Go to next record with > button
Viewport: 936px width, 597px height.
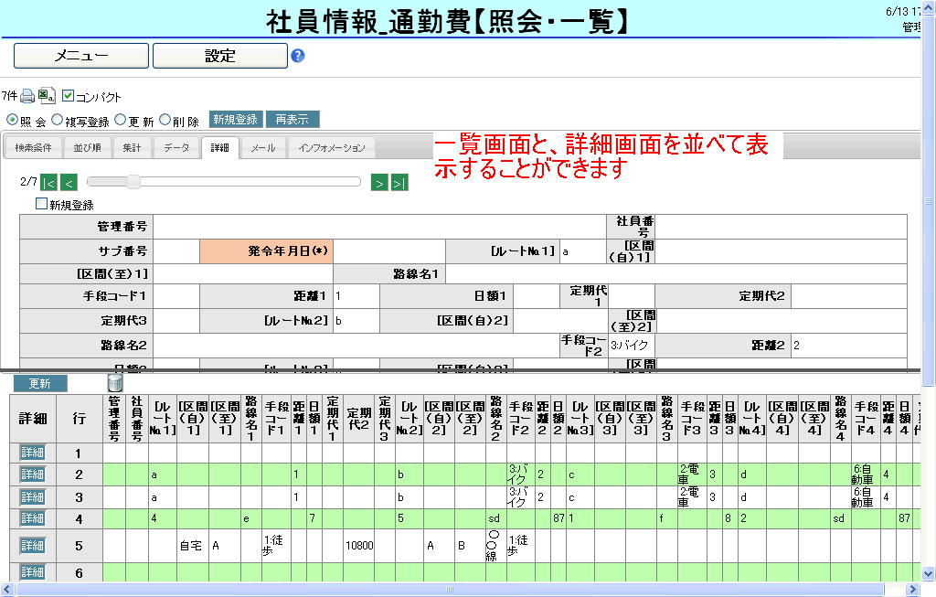point(379,183)
